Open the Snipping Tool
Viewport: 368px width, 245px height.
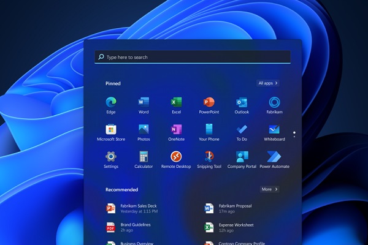209,160
